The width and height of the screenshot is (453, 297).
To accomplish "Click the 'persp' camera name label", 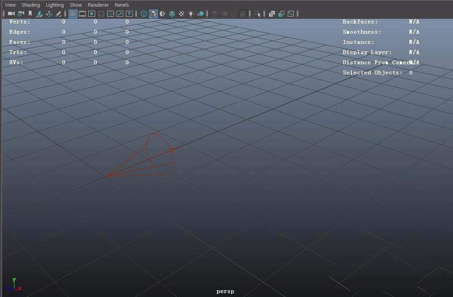I will [225, 291].
